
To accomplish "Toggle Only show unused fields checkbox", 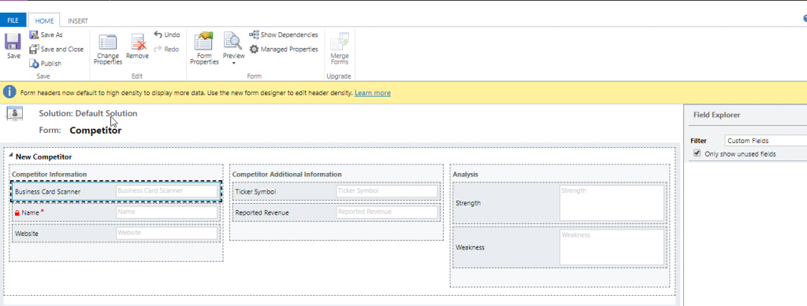I will click(697, 153).
